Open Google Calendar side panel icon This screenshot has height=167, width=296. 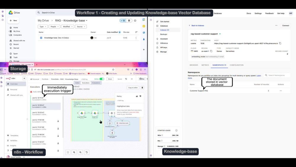click(x=144, y=20)
